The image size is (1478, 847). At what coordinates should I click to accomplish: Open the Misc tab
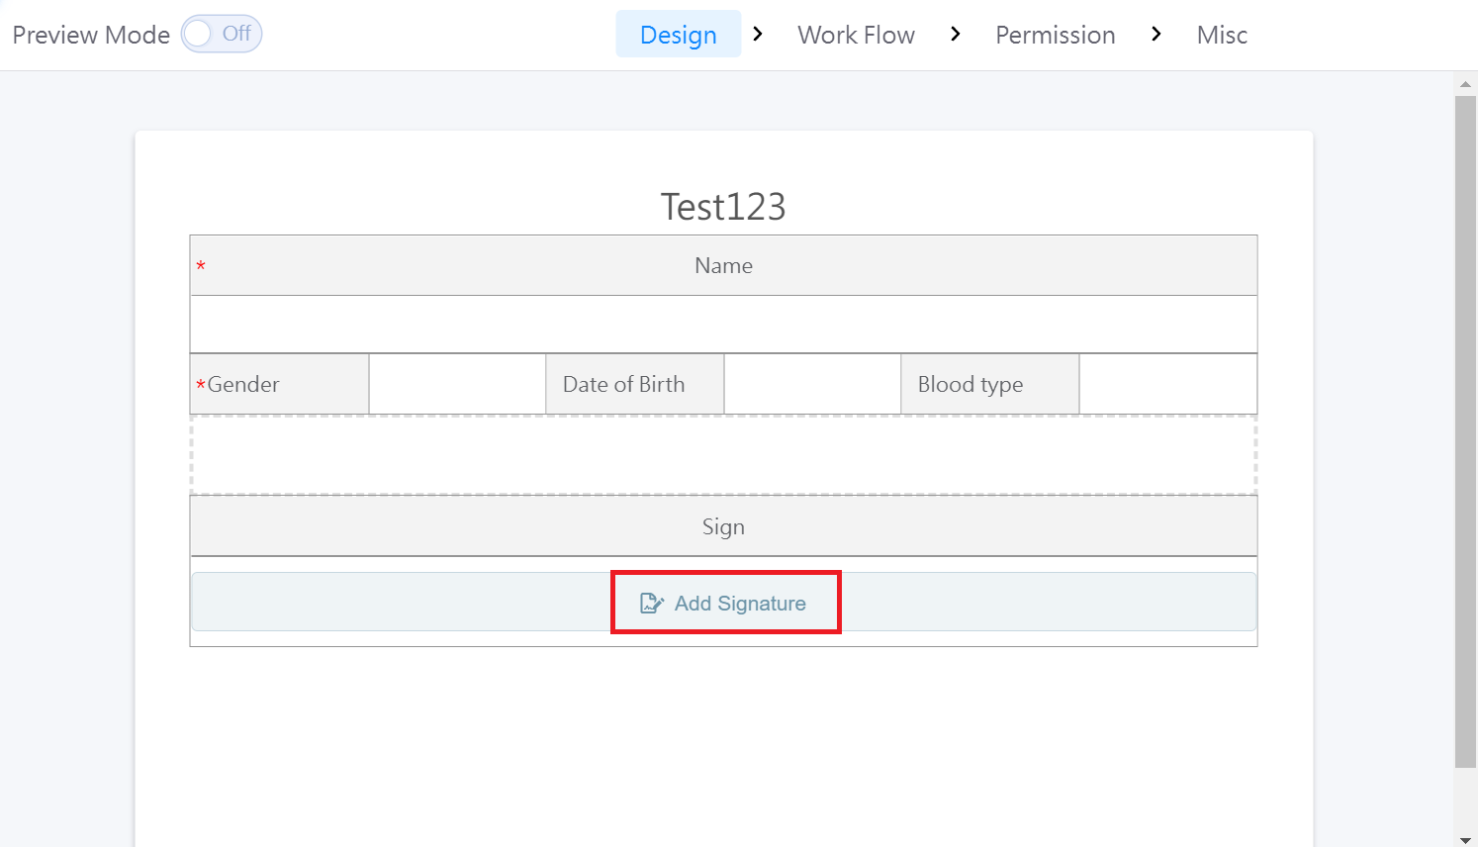[x=1222, y=35]
